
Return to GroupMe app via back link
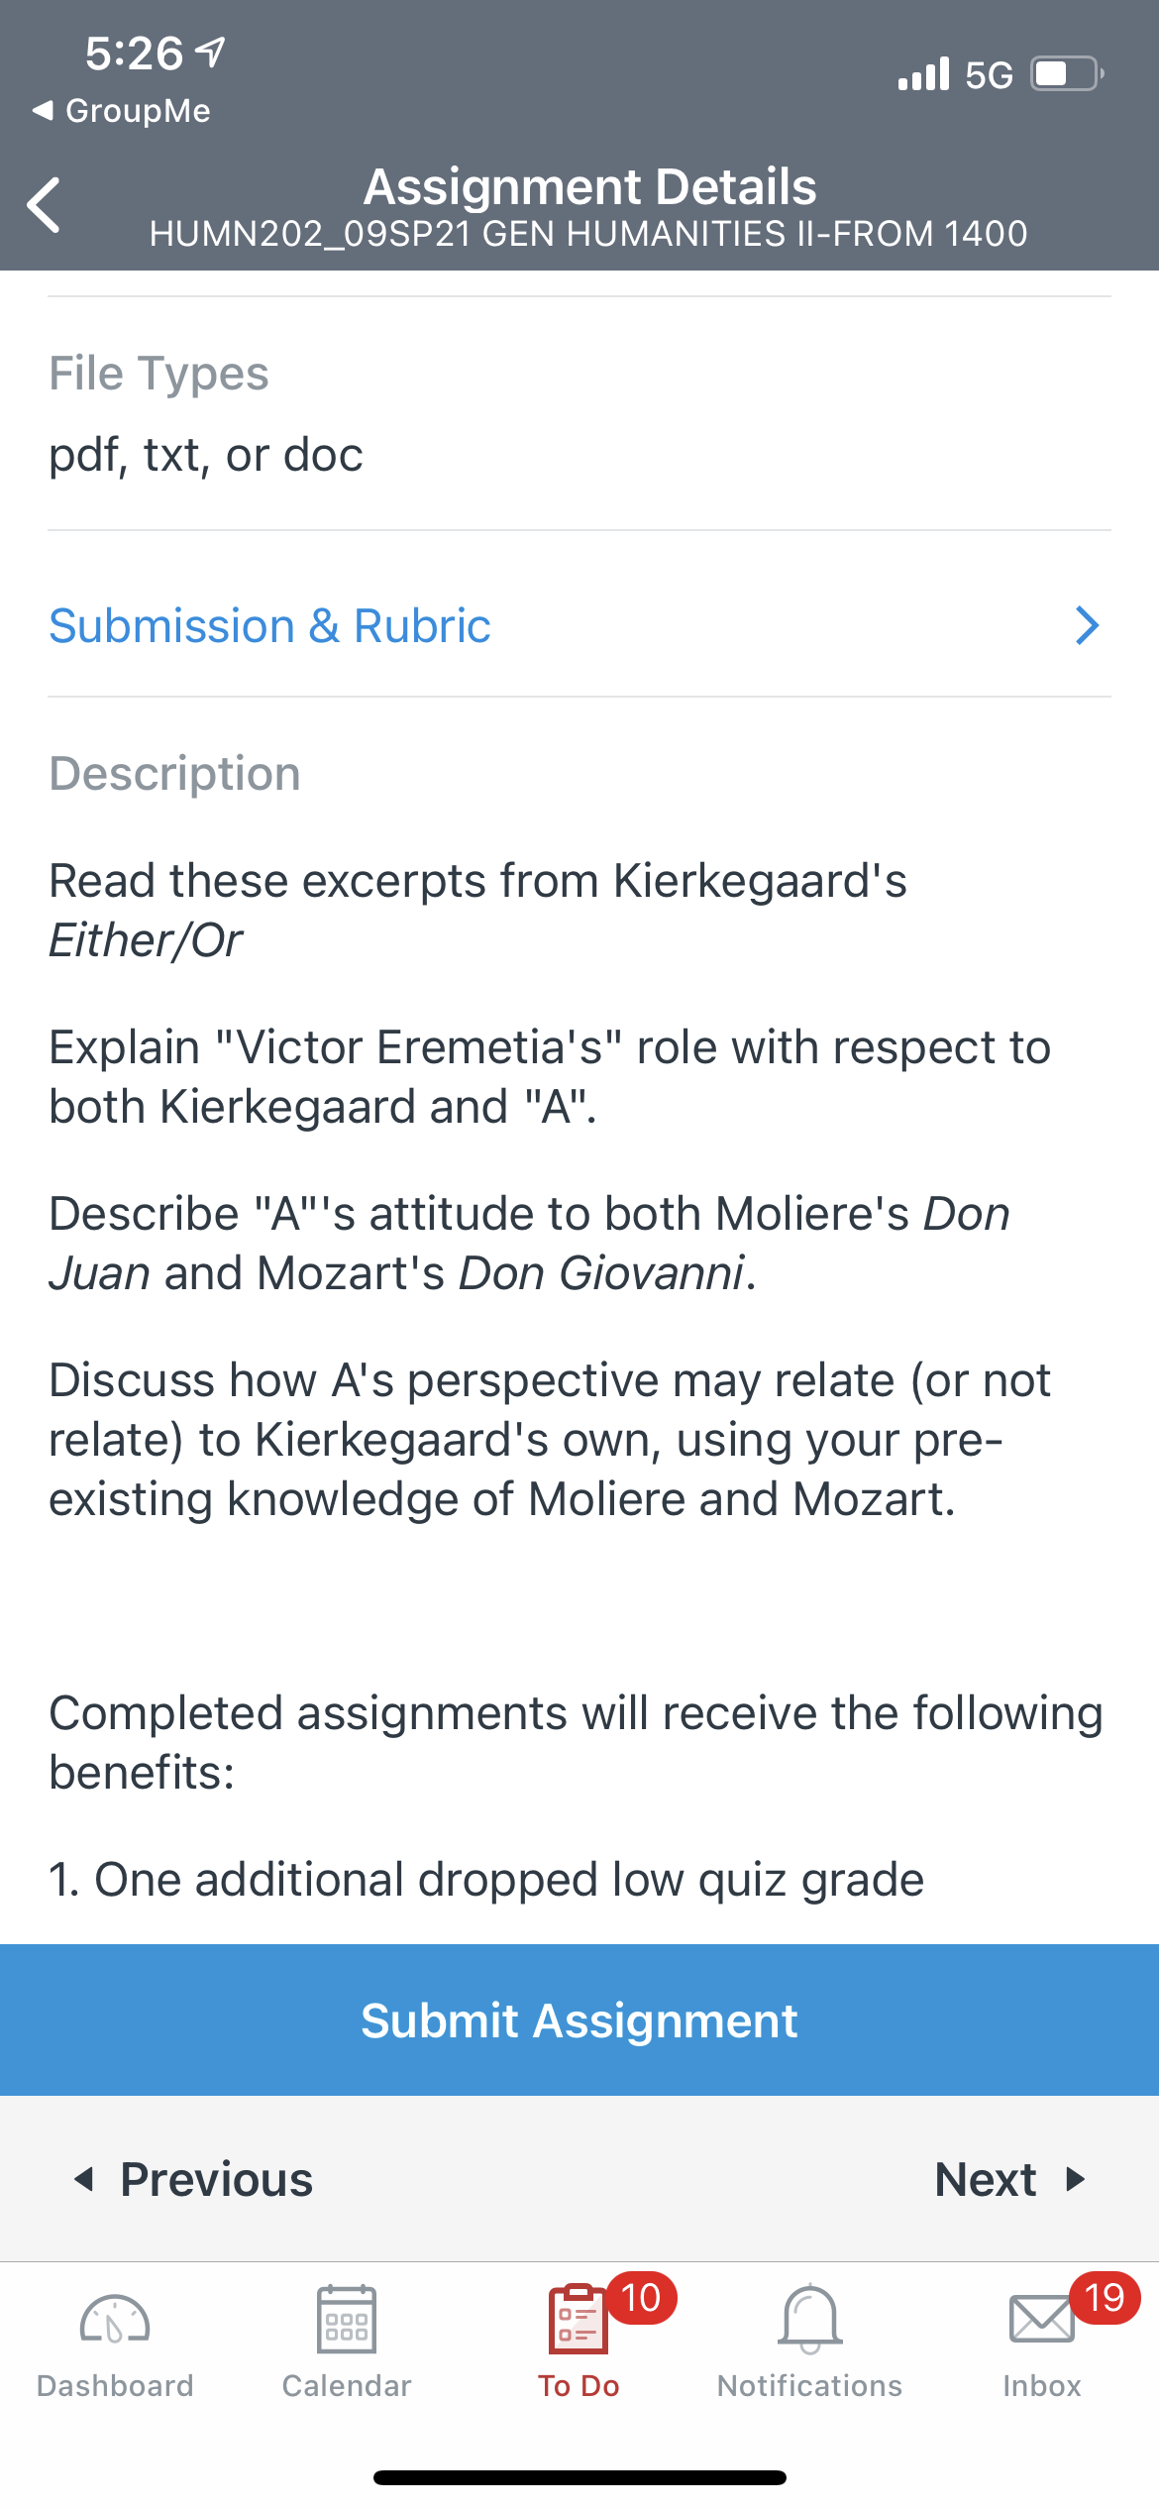122,110
